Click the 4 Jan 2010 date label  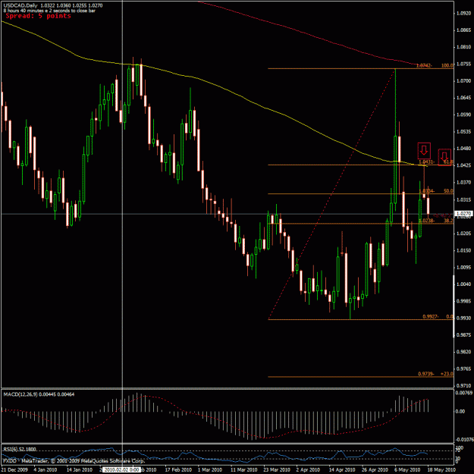click(45, 469)
